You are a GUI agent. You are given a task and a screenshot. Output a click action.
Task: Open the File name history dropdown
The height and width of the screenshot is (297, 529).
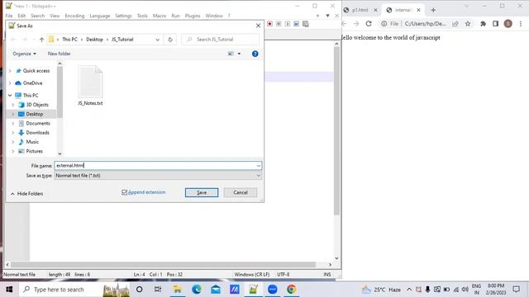tap(258, 166)
